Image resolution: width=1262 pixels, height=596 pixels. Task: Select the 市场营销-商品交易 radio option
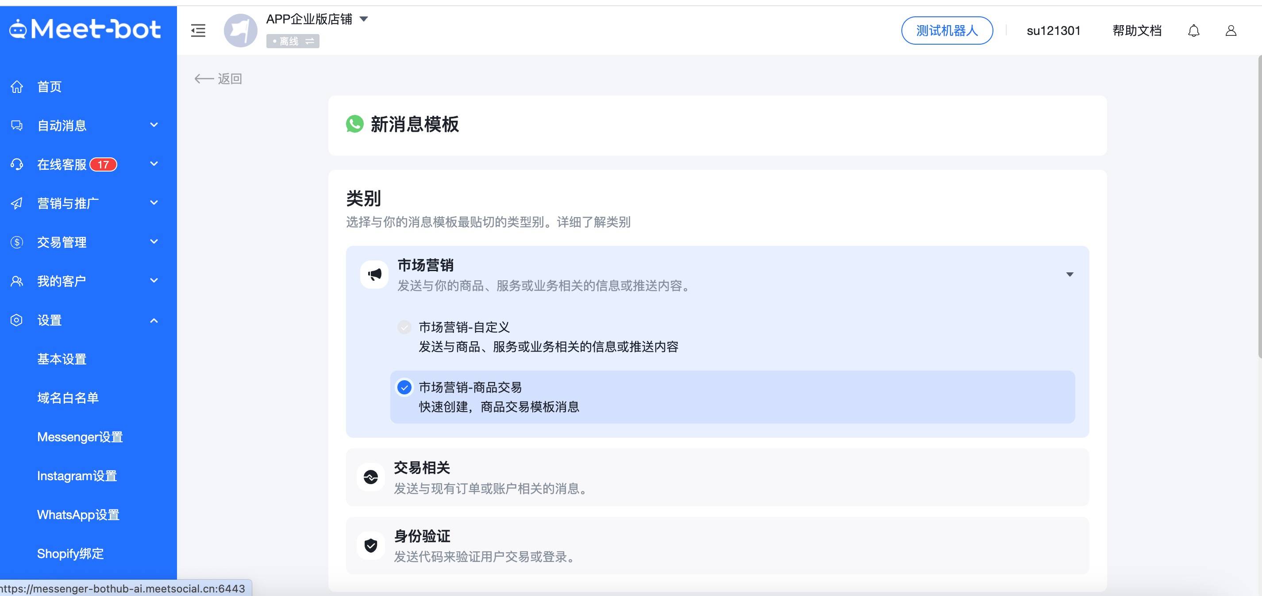pos(404,388)
